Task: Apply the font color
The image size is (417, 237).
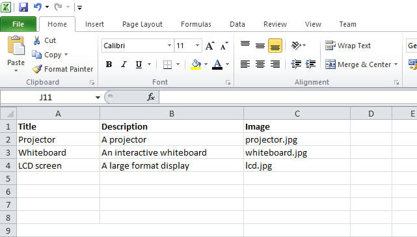Action: [x=217, y=64]
